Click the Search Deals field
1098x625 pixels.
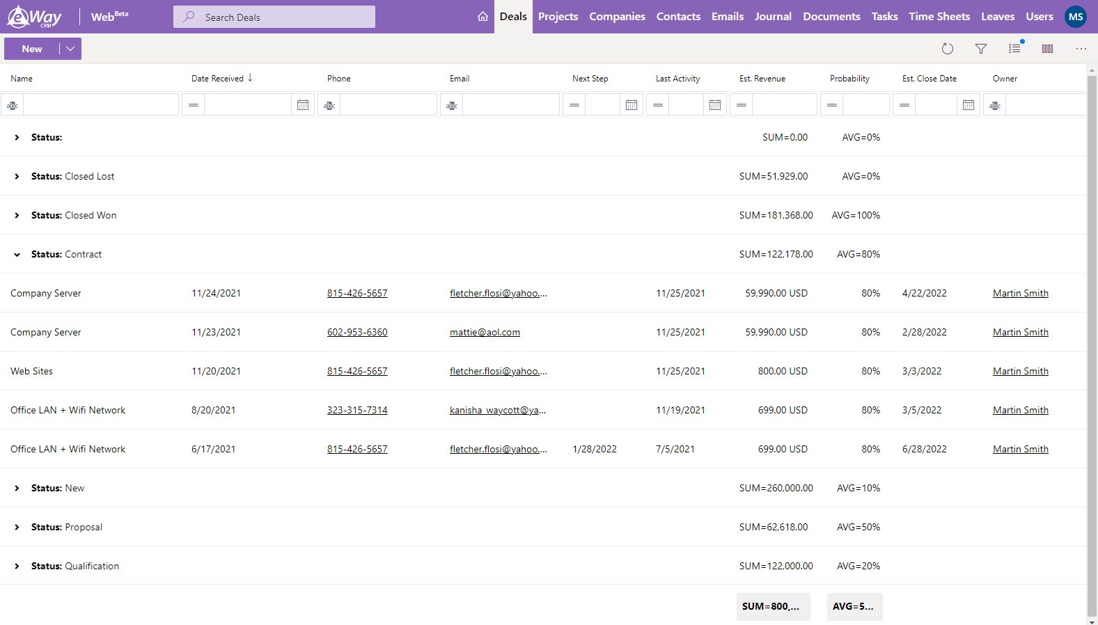click(274, 17)
